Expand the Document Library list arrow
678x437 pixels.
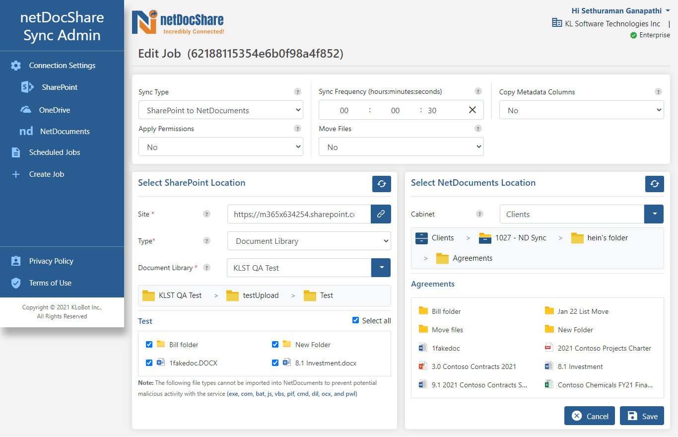tap(381, 268)
